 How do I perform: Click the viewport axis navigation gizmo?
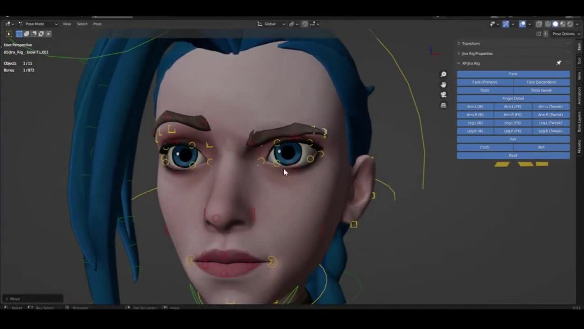[434, 51]
